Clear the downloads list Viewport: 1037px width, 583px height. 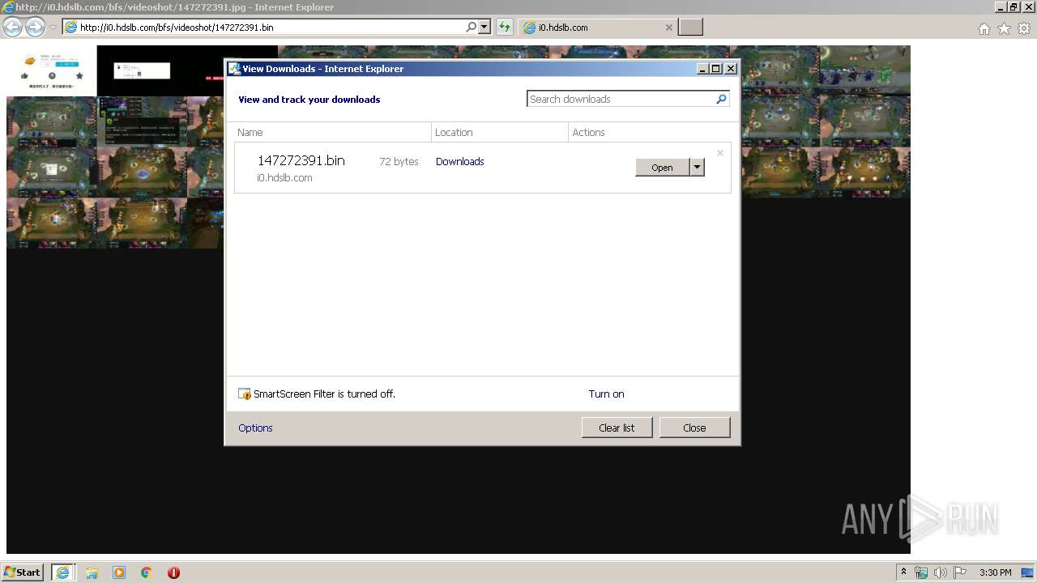click(x=617, y=428)
